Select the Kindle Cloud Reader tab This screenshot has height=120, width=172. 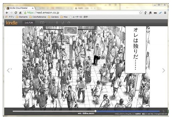(x=20, y=8)
